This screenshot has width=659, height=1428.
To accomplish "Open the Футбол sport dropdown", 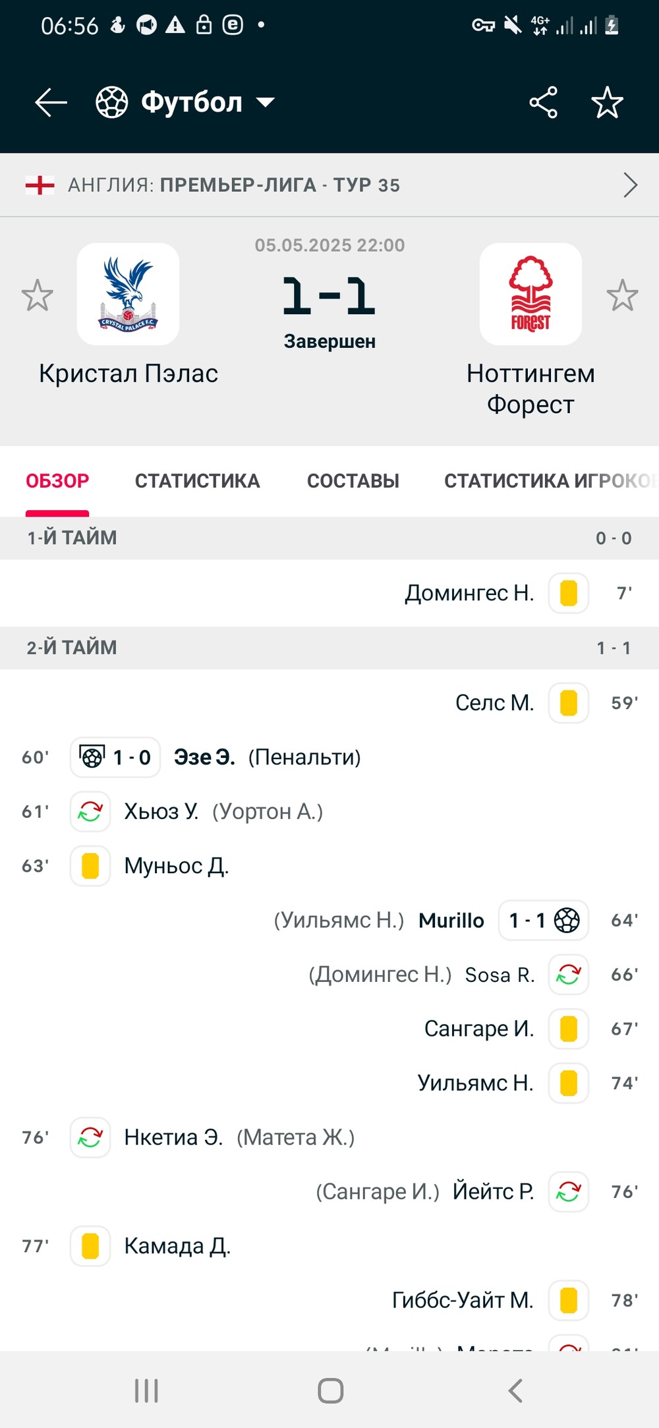I will tap(185, 103).
